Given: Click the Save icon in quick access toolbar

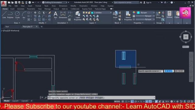Looking at the screenshot, I should pos(16,2).
